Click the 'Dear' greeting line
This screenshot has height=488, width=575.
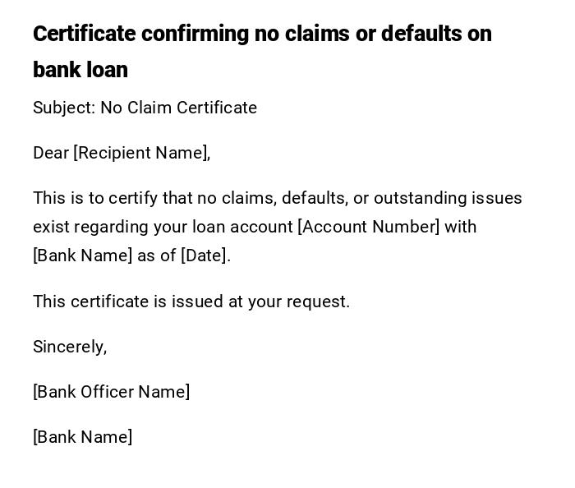point(50,153)
